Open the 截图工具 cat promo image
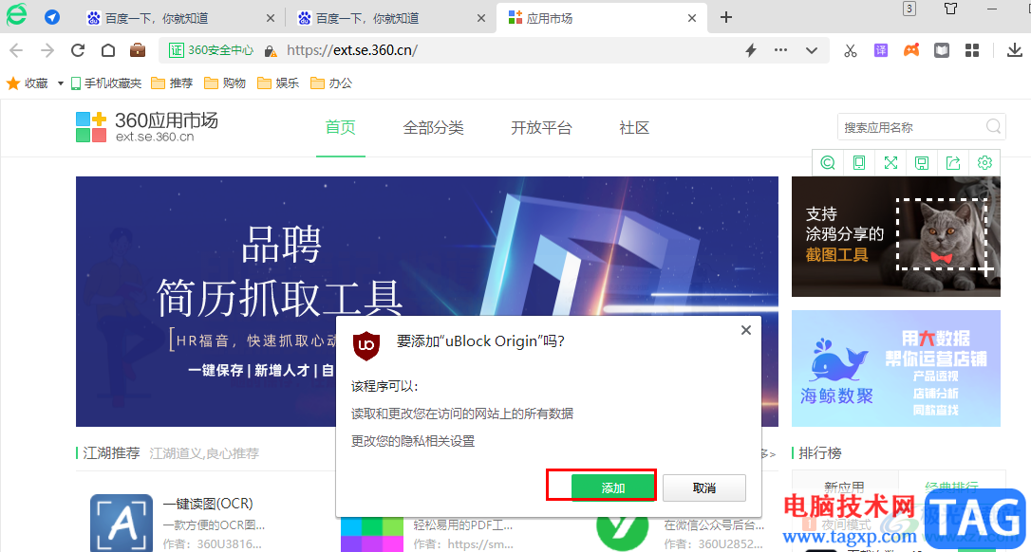Viewport: 1031px width, 552px height. pyautogui.click(x=895, y=236)
